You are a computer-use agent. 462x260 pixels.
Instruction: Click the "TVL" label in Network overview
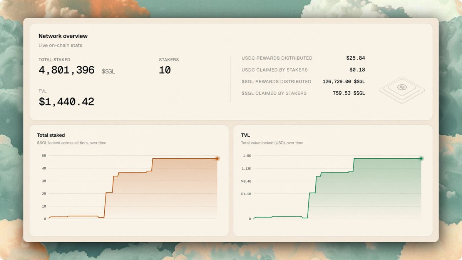point(42,91)
